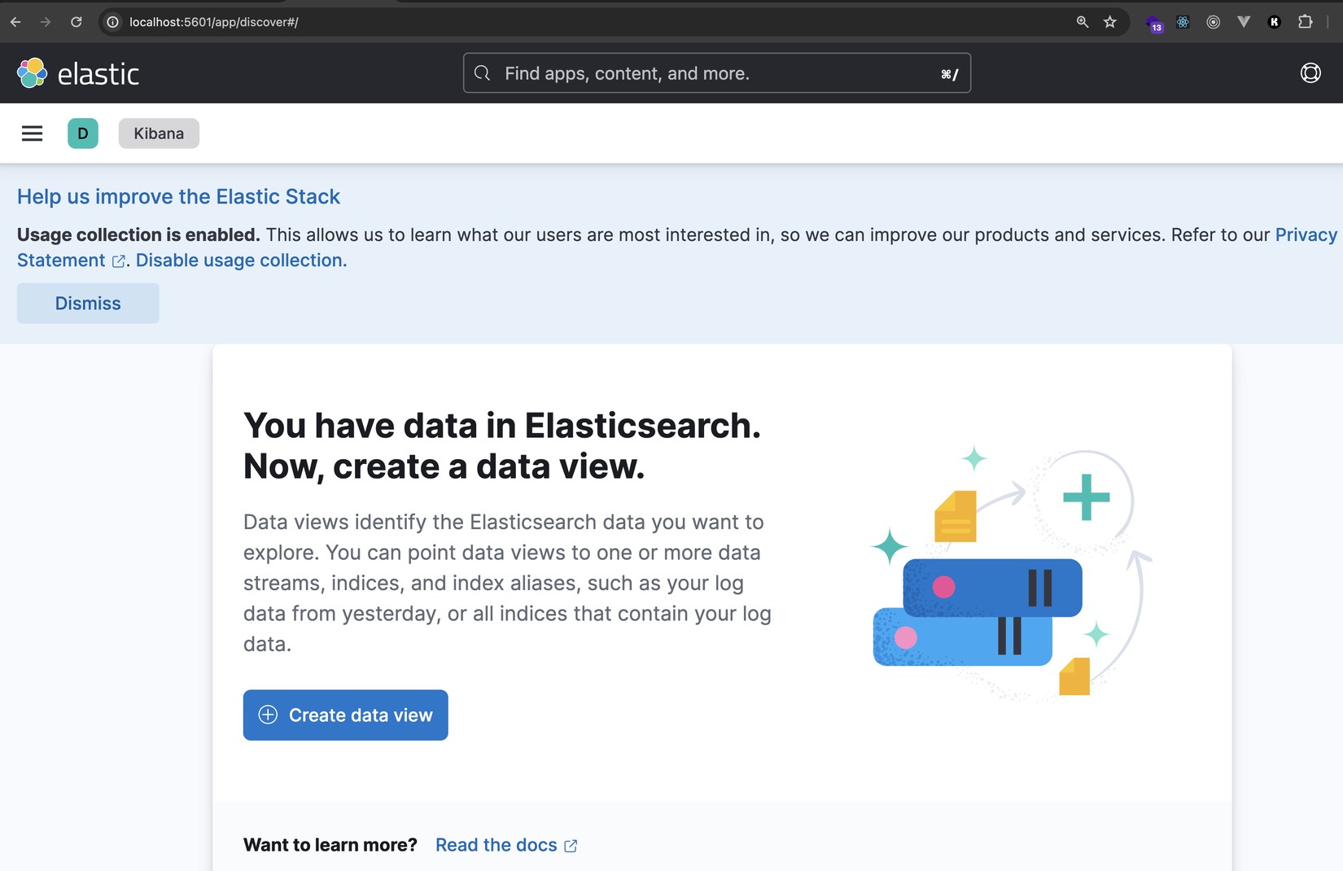
Task: View site information icon in address bar
Action: 113,22
